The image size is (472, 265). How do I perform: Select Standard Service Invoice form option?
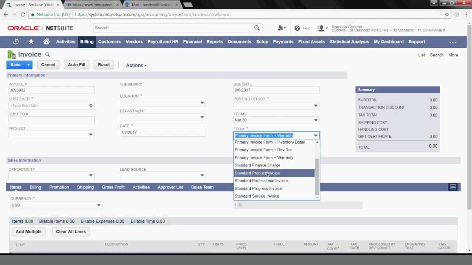274,196
